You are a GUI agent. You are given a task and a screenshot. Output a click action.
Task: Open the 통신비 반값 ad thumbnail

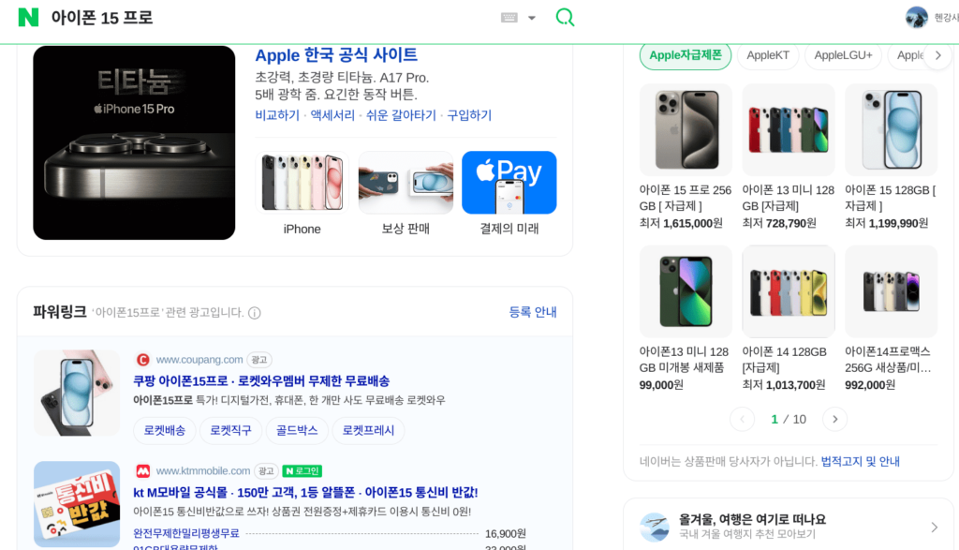77,504
